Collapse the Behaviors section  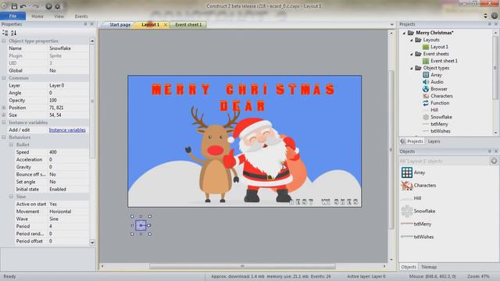(x=4, y=137)
